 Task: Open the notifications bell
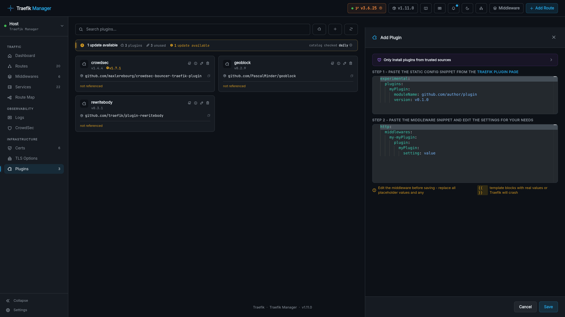pos(453,8)
